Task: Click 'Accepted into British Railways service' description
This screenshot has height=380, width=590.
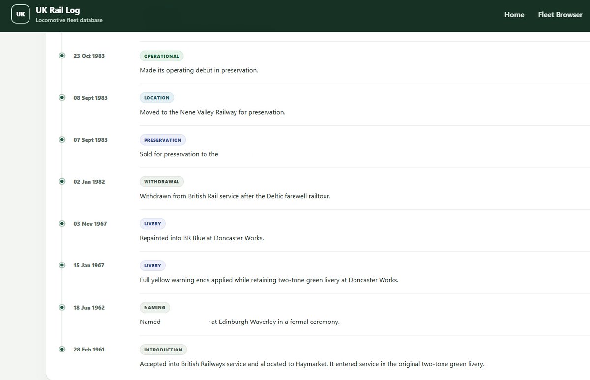Action: (312, 364)
